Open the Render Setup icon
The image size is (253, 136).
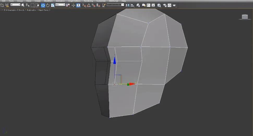click(x=165, y=5)
